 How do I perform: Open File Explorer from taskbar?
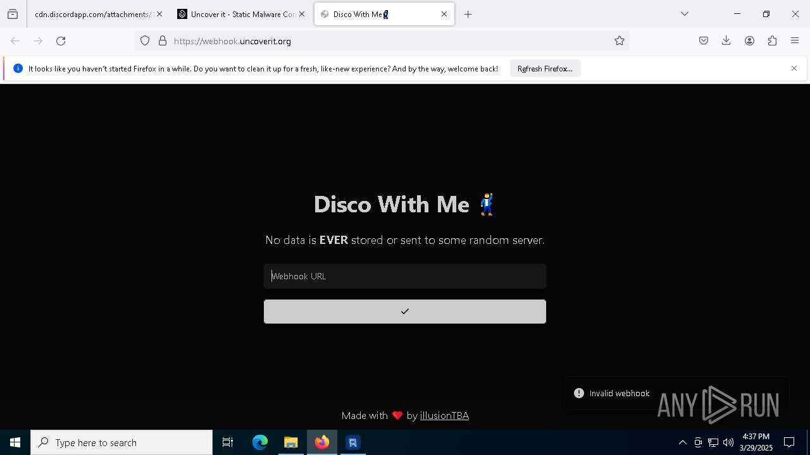point(290,442)
